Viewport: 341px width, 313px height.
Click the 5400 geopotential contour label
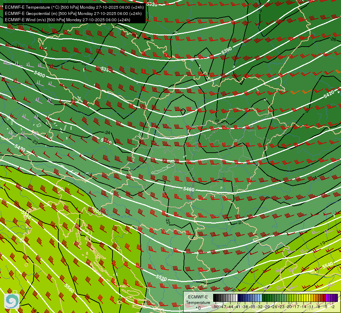coord(40,74)
